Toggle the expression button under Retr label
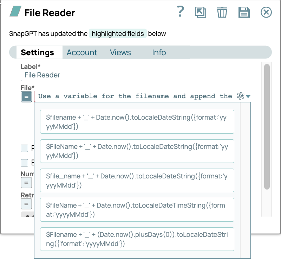Viewport: 281px width, 259px height. [x=26, y=204]
